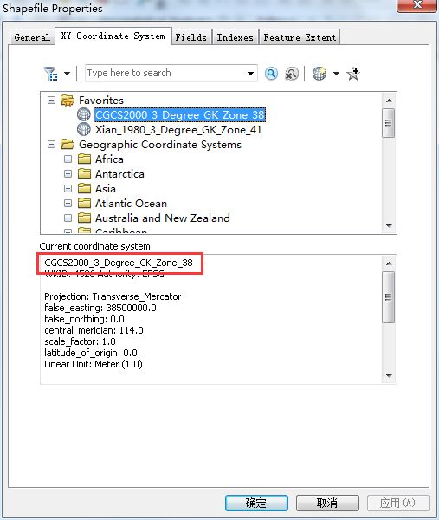
Task: Click 'central_meridian: 114.0' line
Action: click(94, 330)
